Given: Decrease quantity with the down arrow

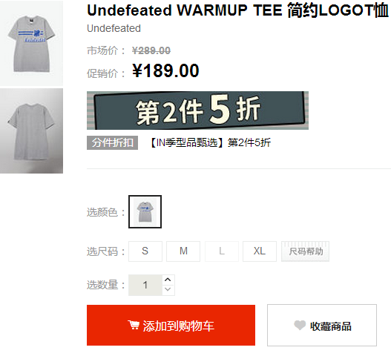Looking at the screenshot, I should click(168, 290).
